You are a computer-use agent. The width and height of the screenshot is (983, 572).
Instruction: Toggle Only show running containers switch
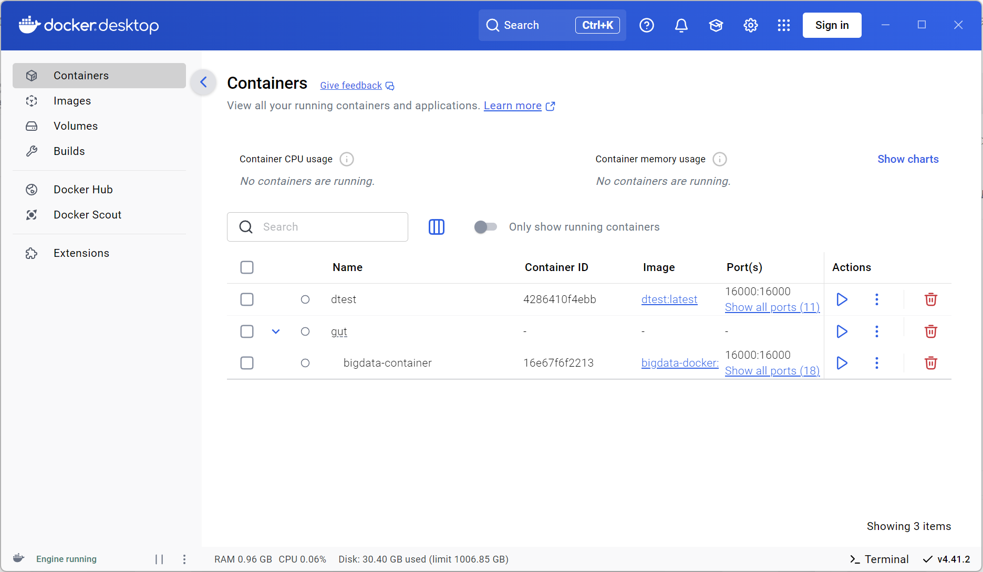tap(485, 227)
